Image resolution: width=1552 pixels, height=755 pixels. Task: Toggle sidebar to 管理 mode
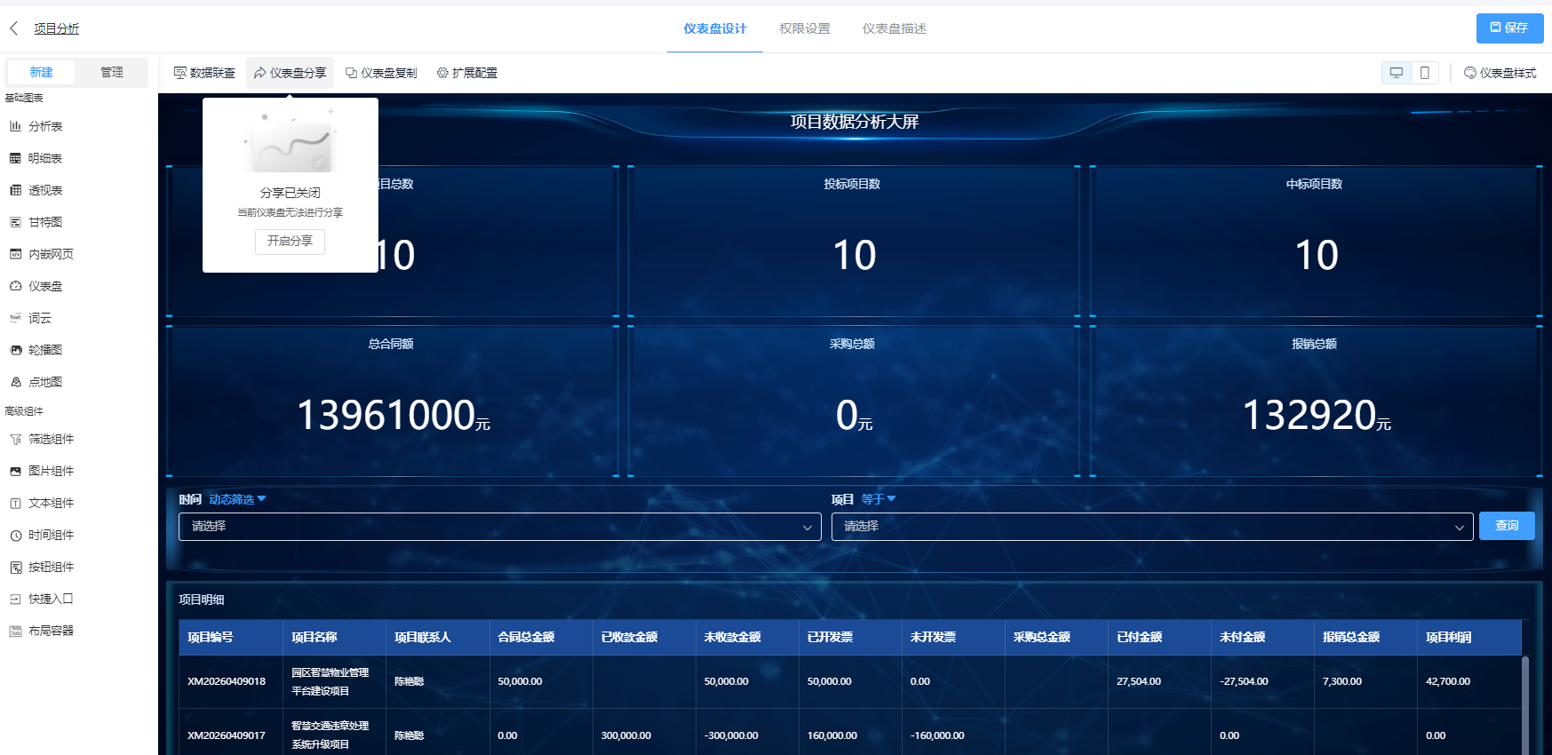112,72
